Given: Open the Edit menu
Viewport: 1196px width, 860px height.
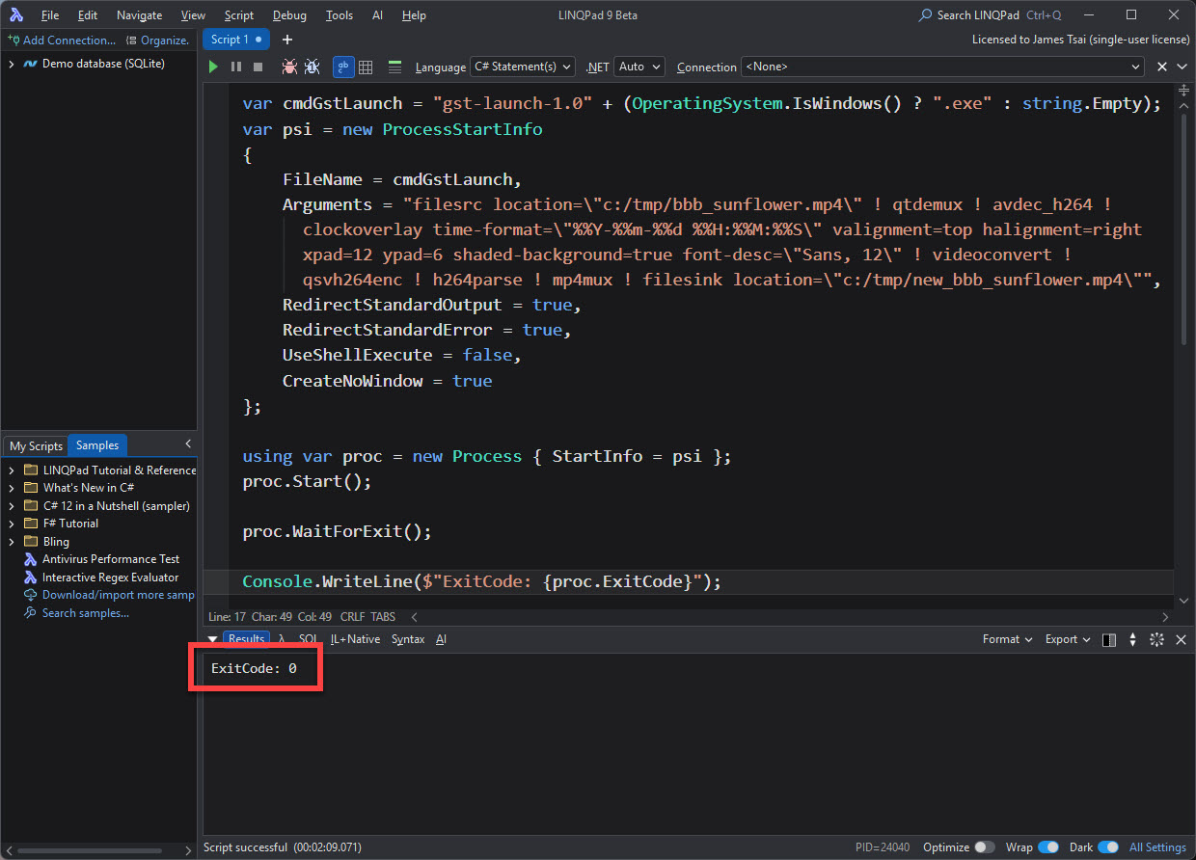Looking at the screenshot, I should [88, 15].
